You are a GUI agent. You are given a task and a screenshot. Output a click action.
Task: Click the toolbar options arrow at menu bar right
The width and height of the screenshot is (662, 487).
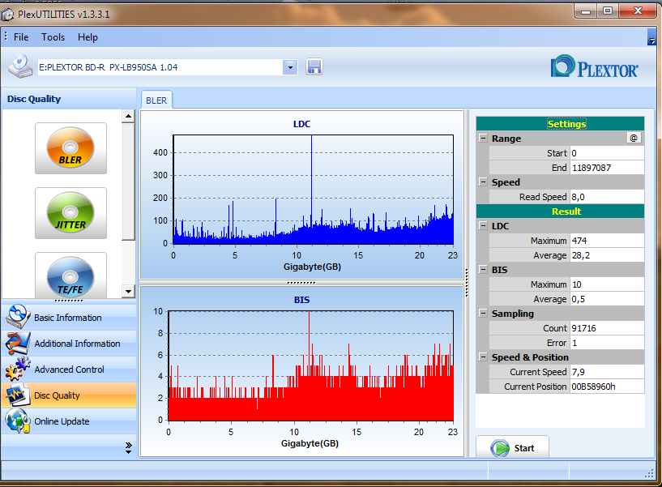(651, 37)
